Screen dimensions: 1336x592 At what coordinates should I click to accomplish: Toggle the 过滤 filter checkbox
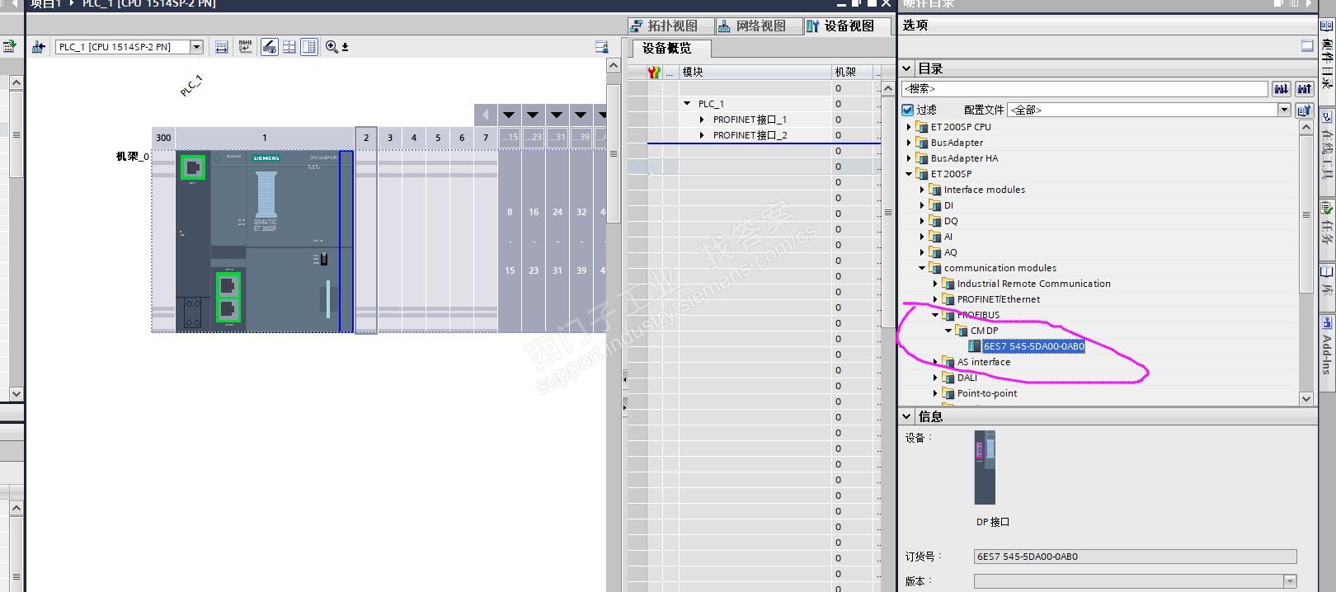point(908,110)
